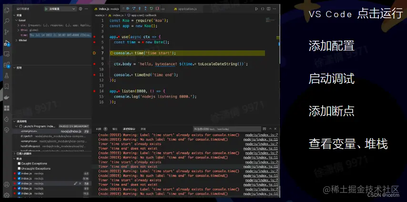407x202 pixels.
Task: Start debugging with green play arrow
Action: point(46,9)
